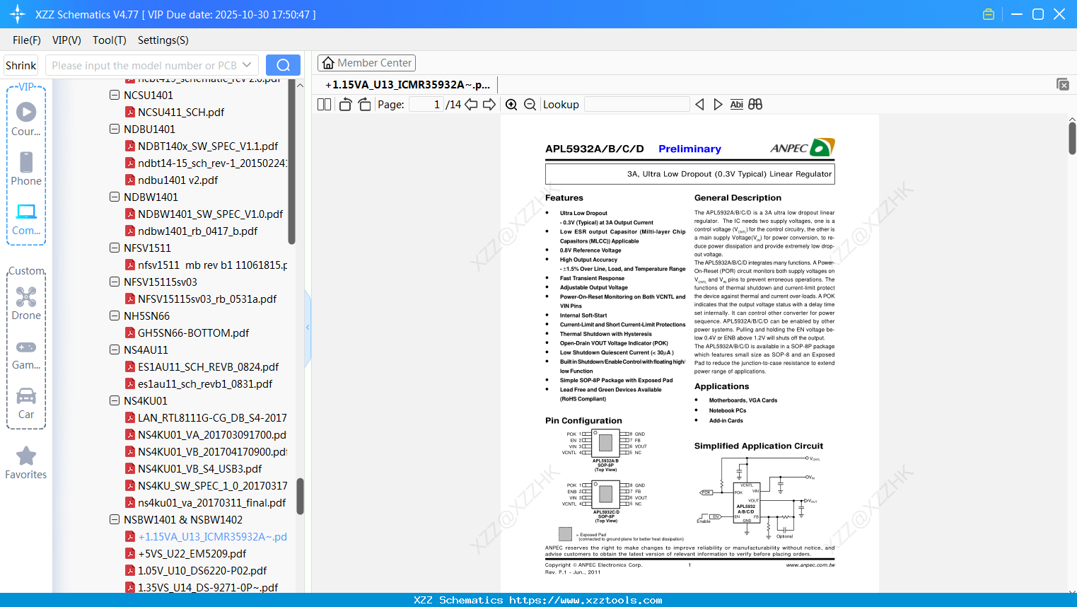Zoom in on the PDF
The height and width of the screenshot is (607, 1077).
(511, 105)
